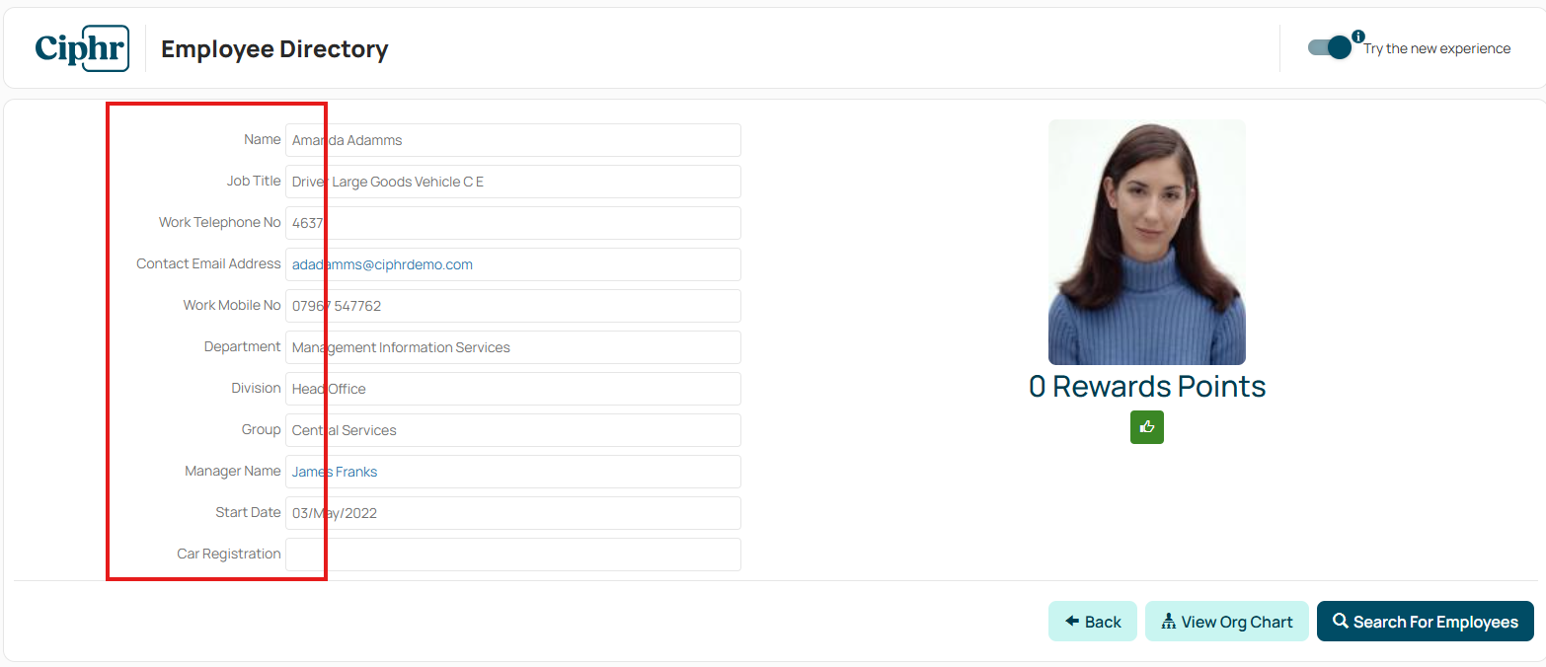This screenshot has width=1546, height=667.
Task: Click the Manager Name label
Action: coord(233,471)
